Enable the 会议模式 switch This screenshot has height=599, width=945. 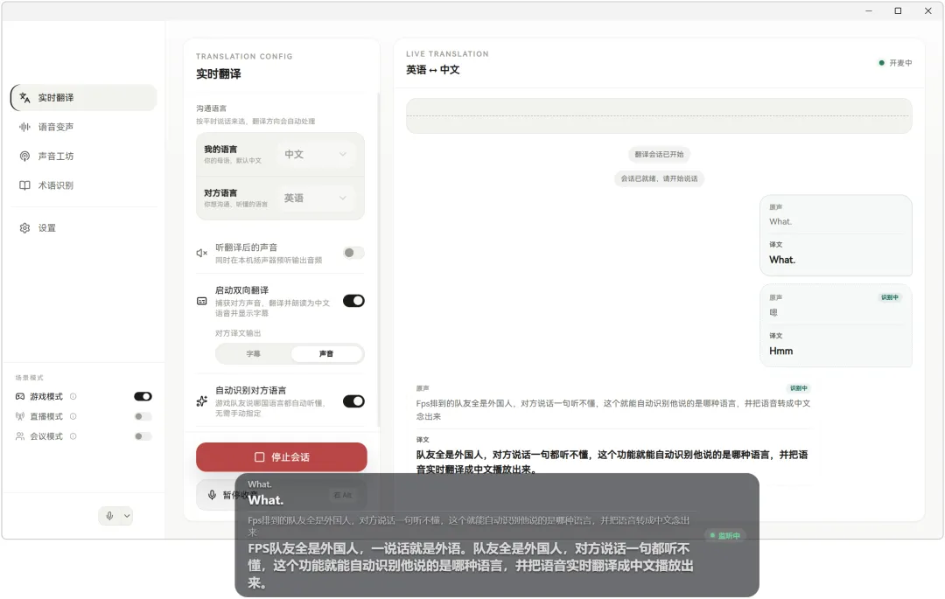point(143,435)
